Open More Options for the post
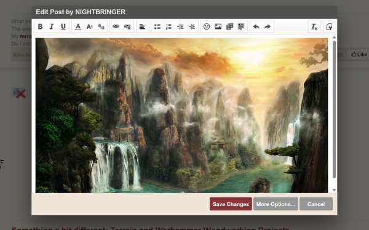 click(x=276, y=204)
